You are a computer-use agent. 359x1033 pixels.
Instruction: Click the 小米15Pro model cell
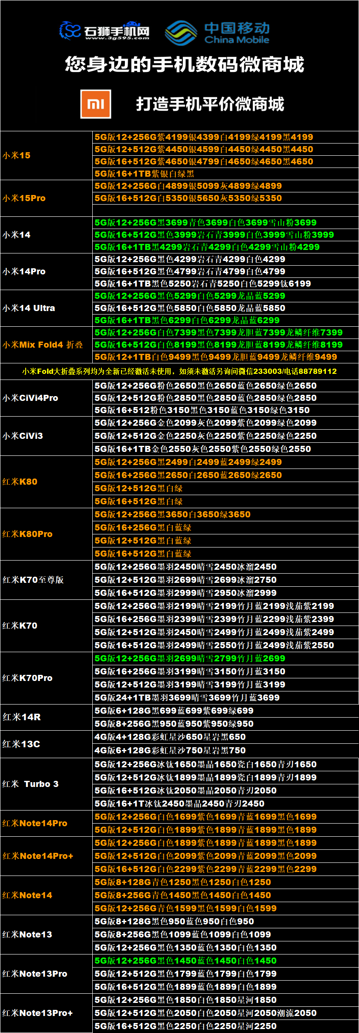coord(47,198)
